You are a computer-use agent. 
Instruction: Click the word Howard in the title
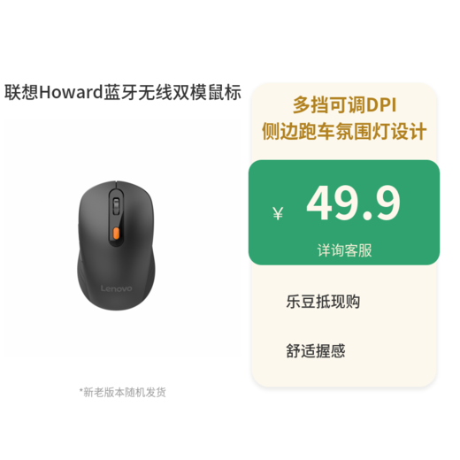coord(71,92)
